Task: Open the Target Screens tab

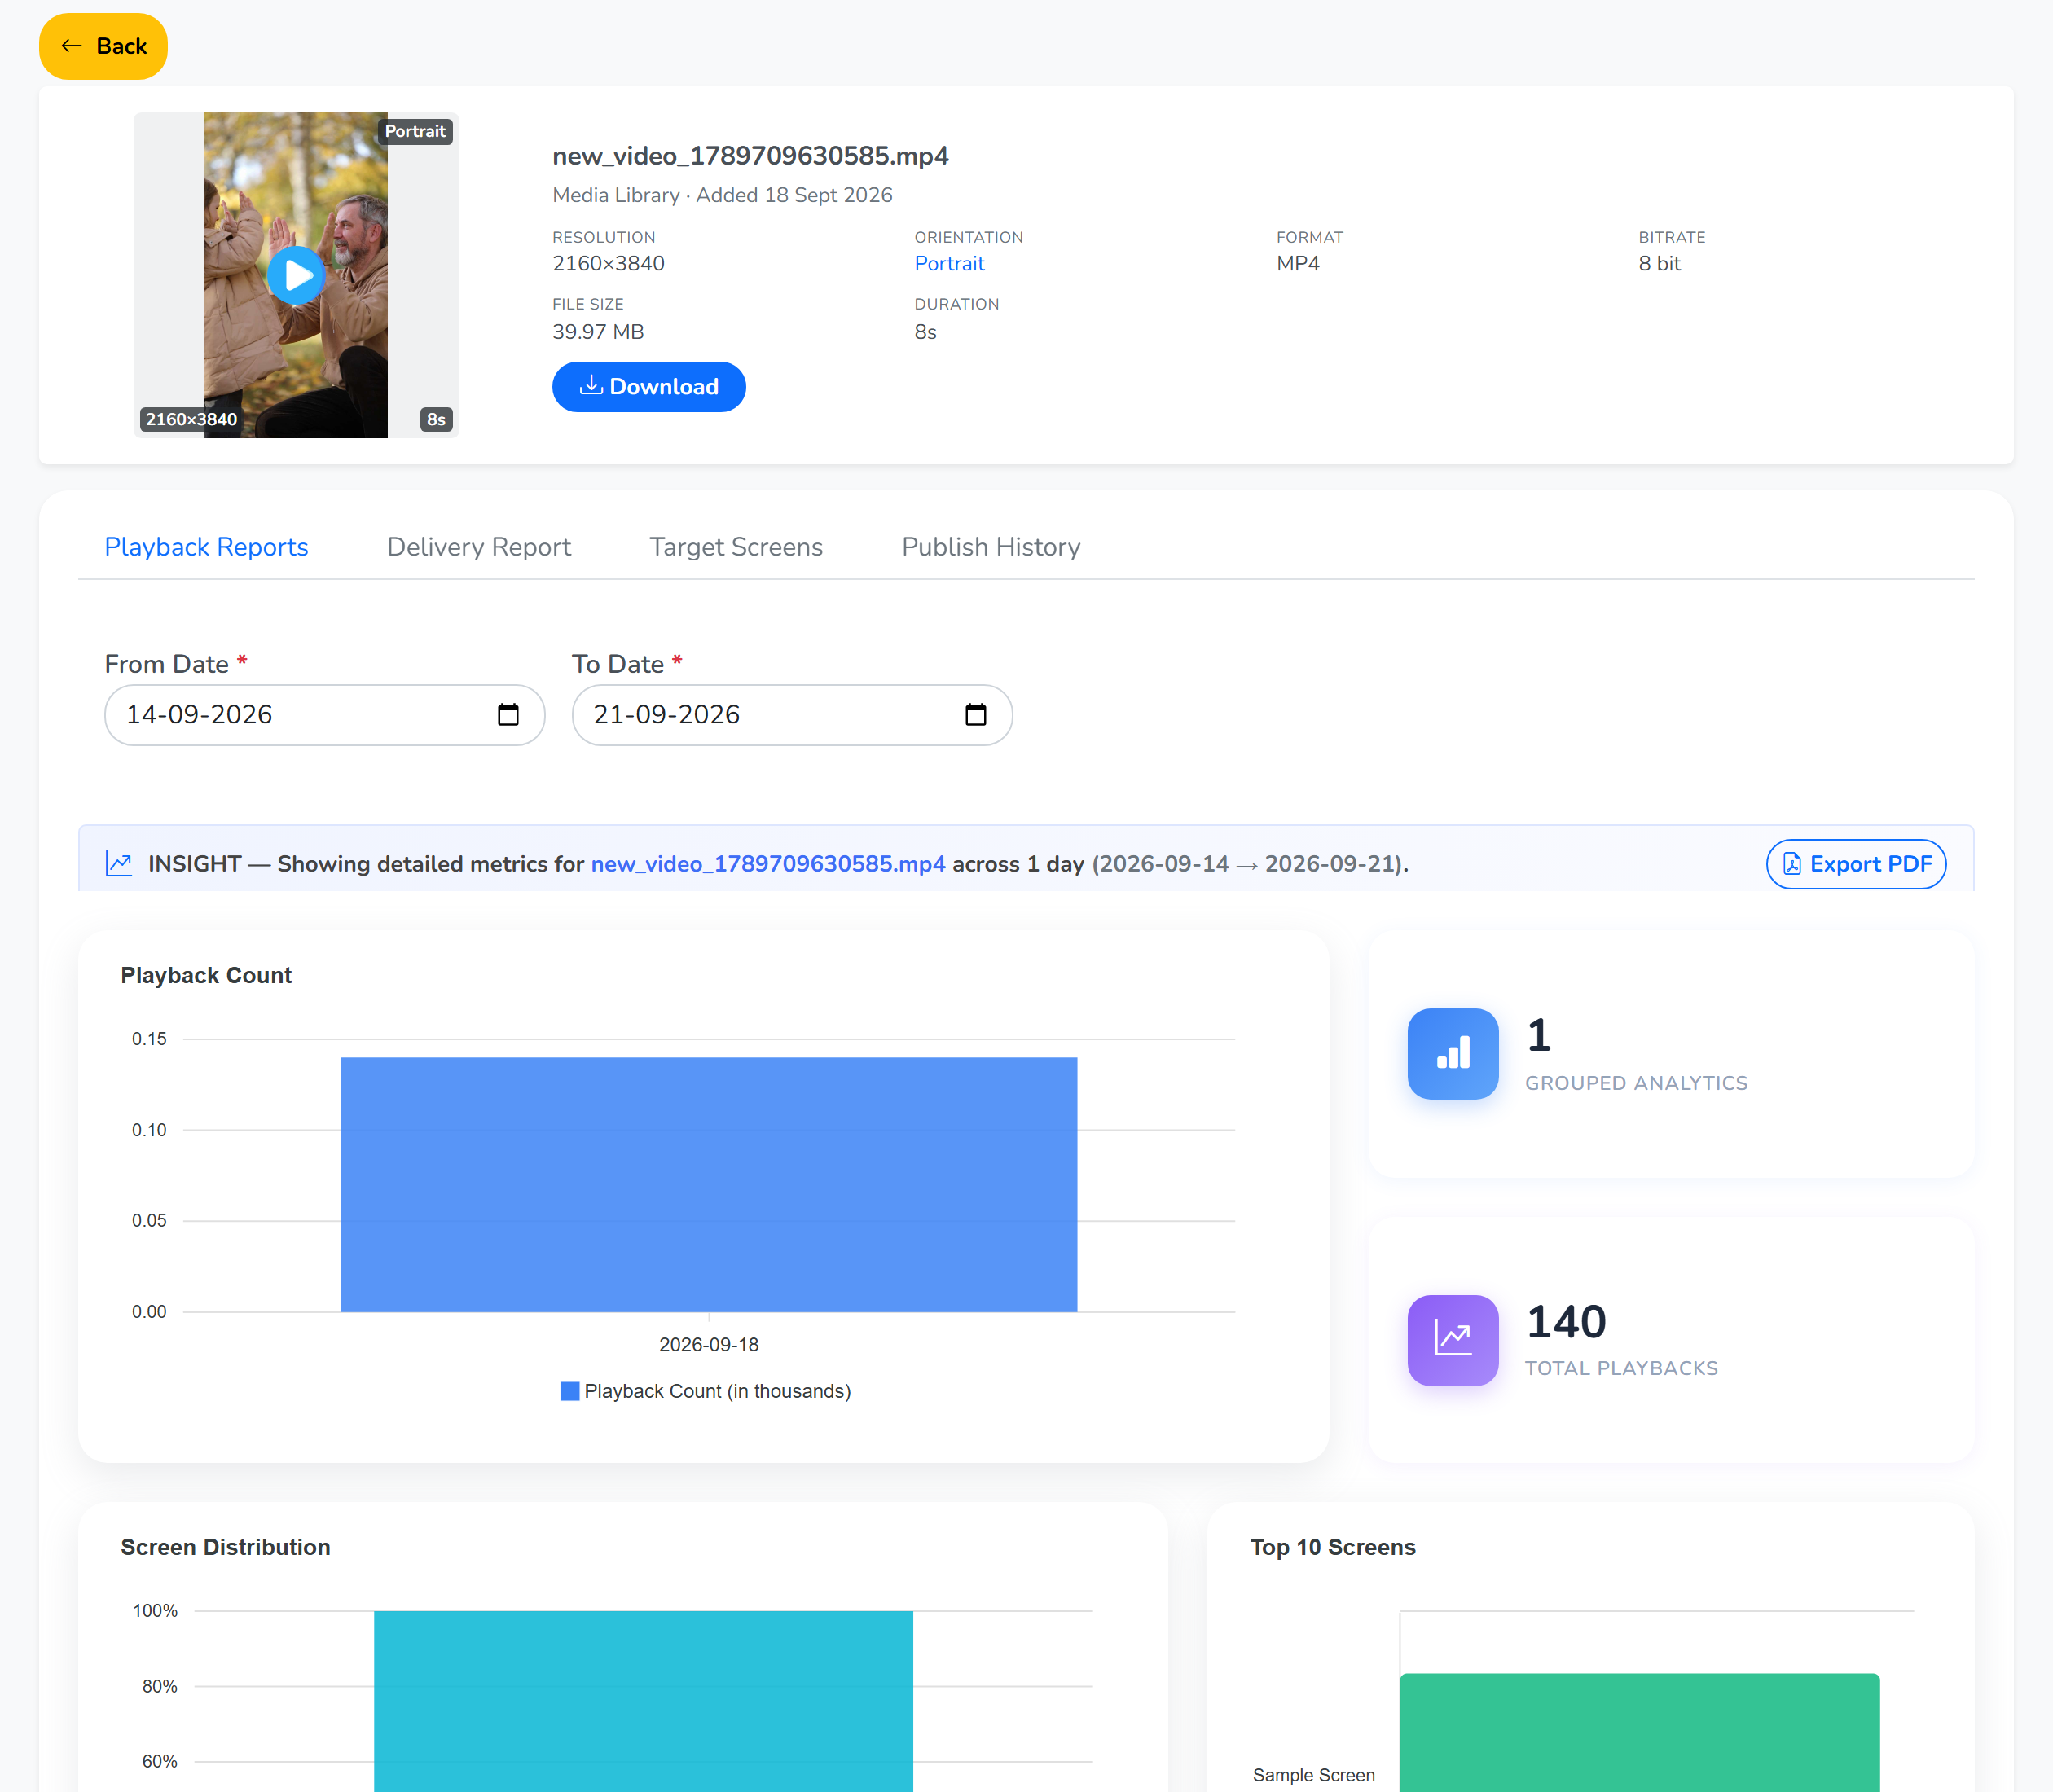Action: (x=736, y=547)
